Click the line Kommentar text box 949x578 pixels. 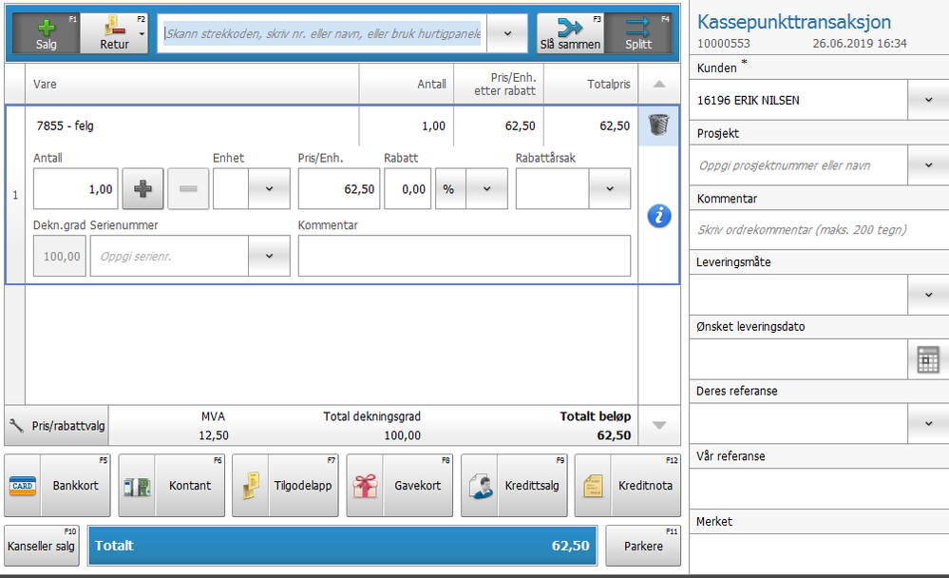tap(465, 257)
